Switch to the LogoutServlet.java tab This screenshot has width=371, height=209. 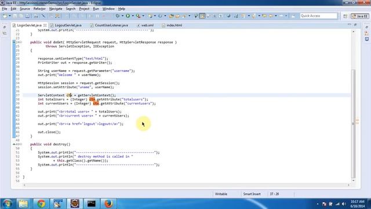pos(66,25)
